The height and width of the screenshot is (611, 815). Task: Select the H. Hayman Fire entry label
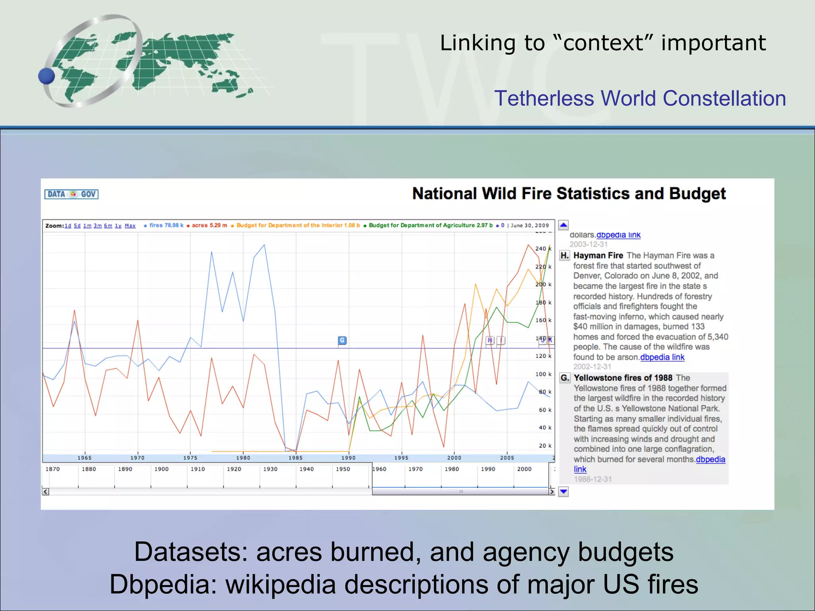(564, 255)
